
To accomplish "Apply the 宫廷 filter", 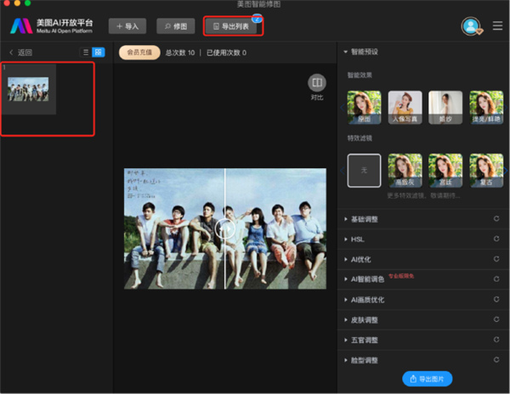I will (x=445, y=171).
